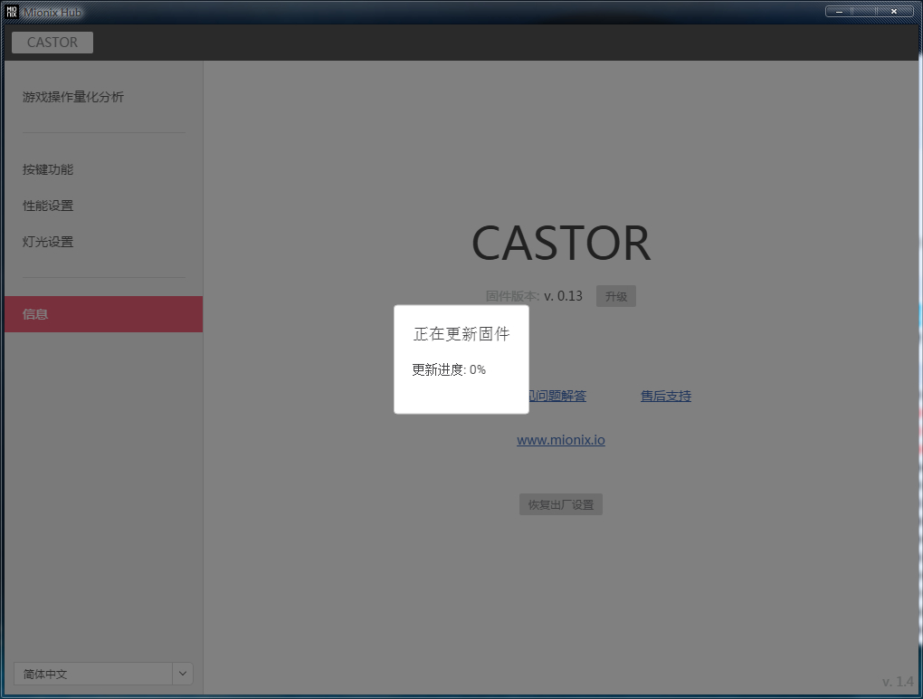
Task: Open the 售后支持 link
Action: click(666, 396)
